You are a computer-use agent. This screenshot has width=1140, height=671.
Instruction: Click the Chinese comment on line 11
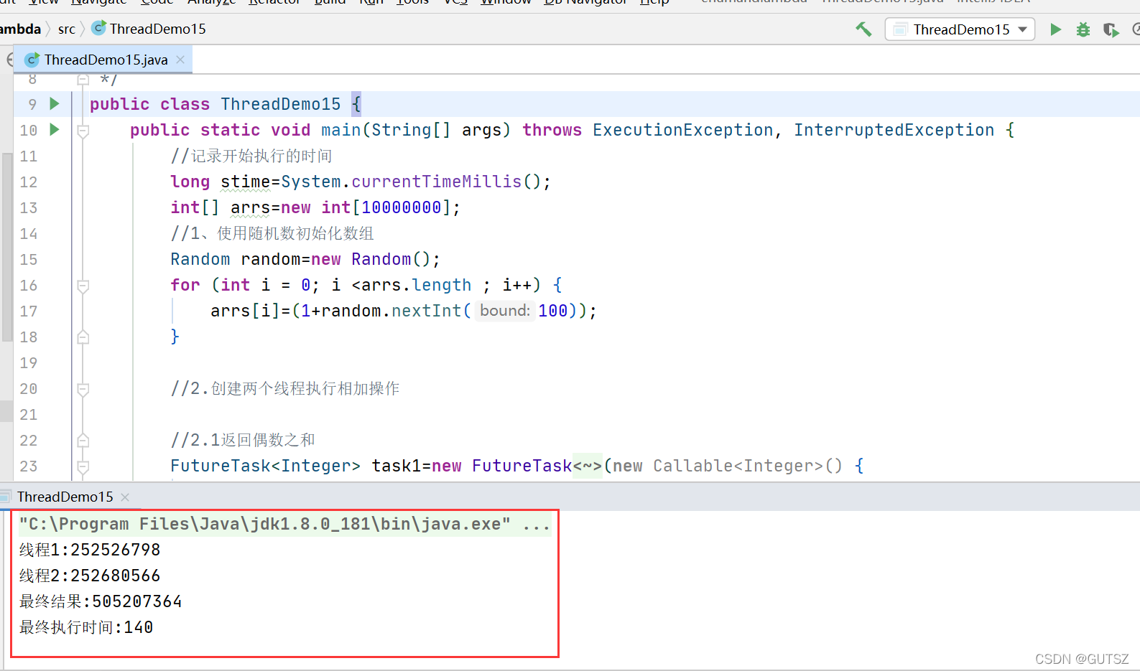pyautogui.click(x=251, y=156)
